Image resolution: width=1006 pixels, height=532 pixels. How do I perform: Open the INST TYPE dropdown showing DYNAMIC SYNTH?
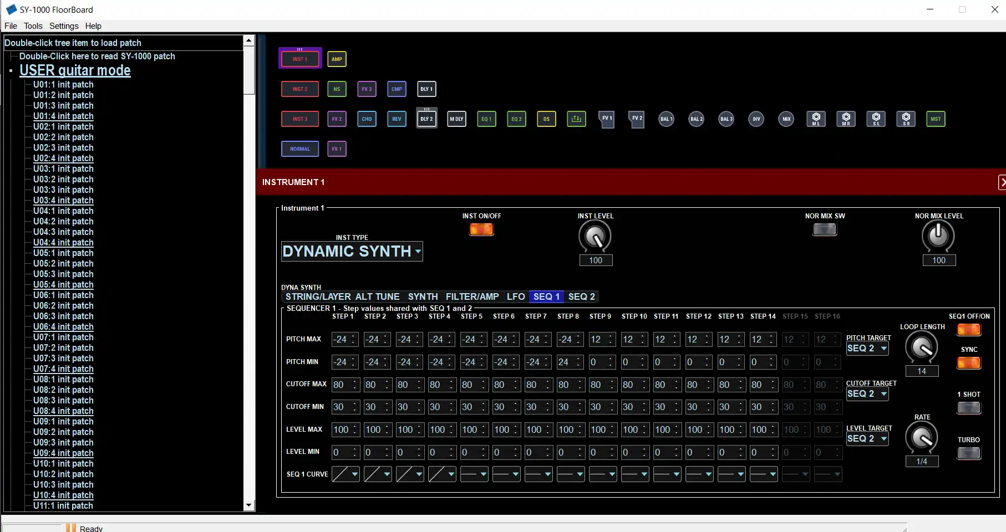[352, 251]
